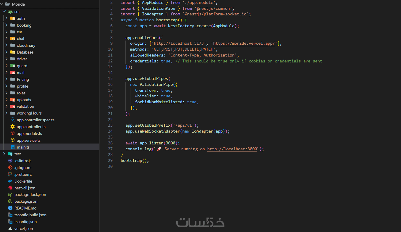Click the folder icon for roles
The image size is (401, 232).
(x=12, y=93)
